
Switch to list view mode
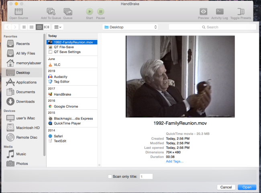click(31, 27)
